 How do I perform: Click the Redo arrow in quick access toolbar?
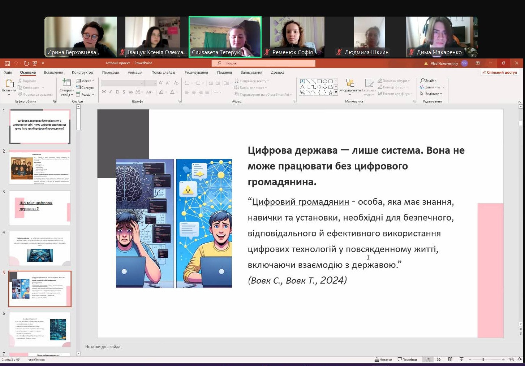[x=26, y=63]
